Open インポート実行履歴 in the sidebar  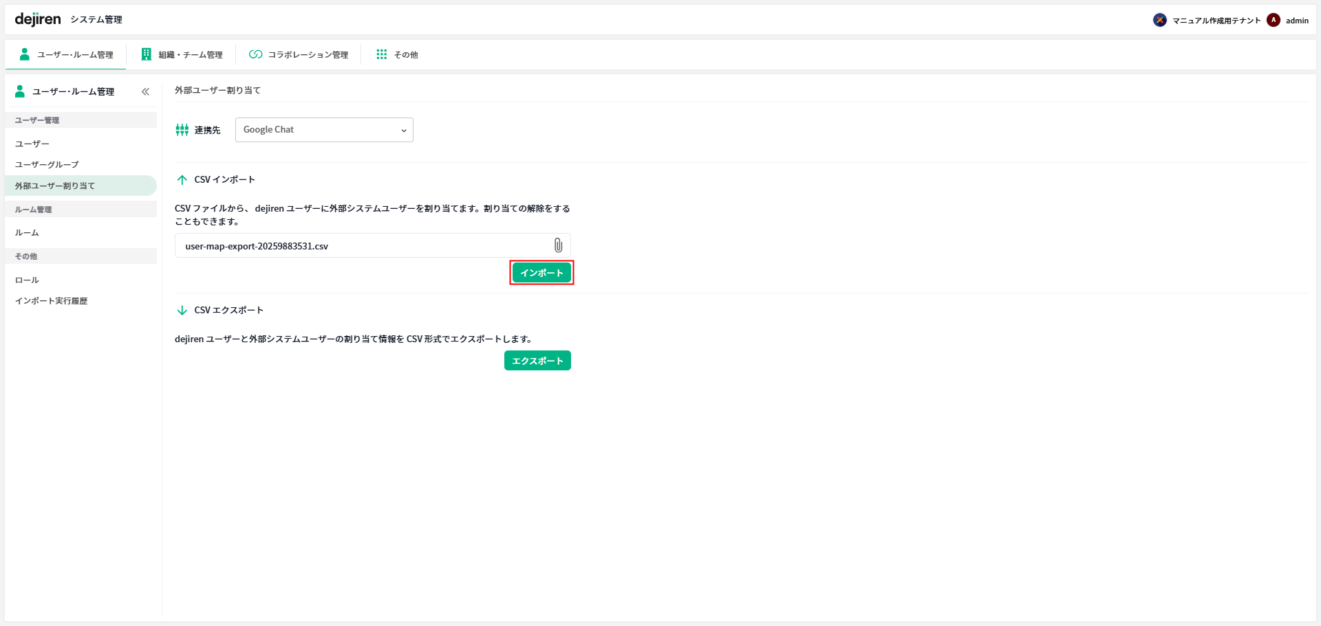(x=52, y=301)
